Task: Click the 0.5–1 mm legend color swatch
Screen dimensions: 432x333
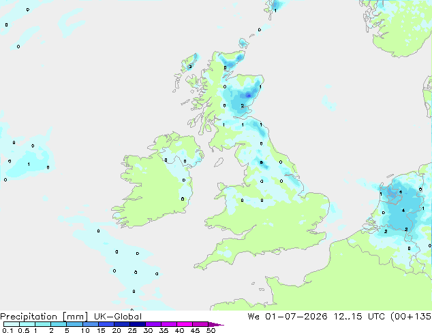Action: pyautogui.click(x=27, y=324)
